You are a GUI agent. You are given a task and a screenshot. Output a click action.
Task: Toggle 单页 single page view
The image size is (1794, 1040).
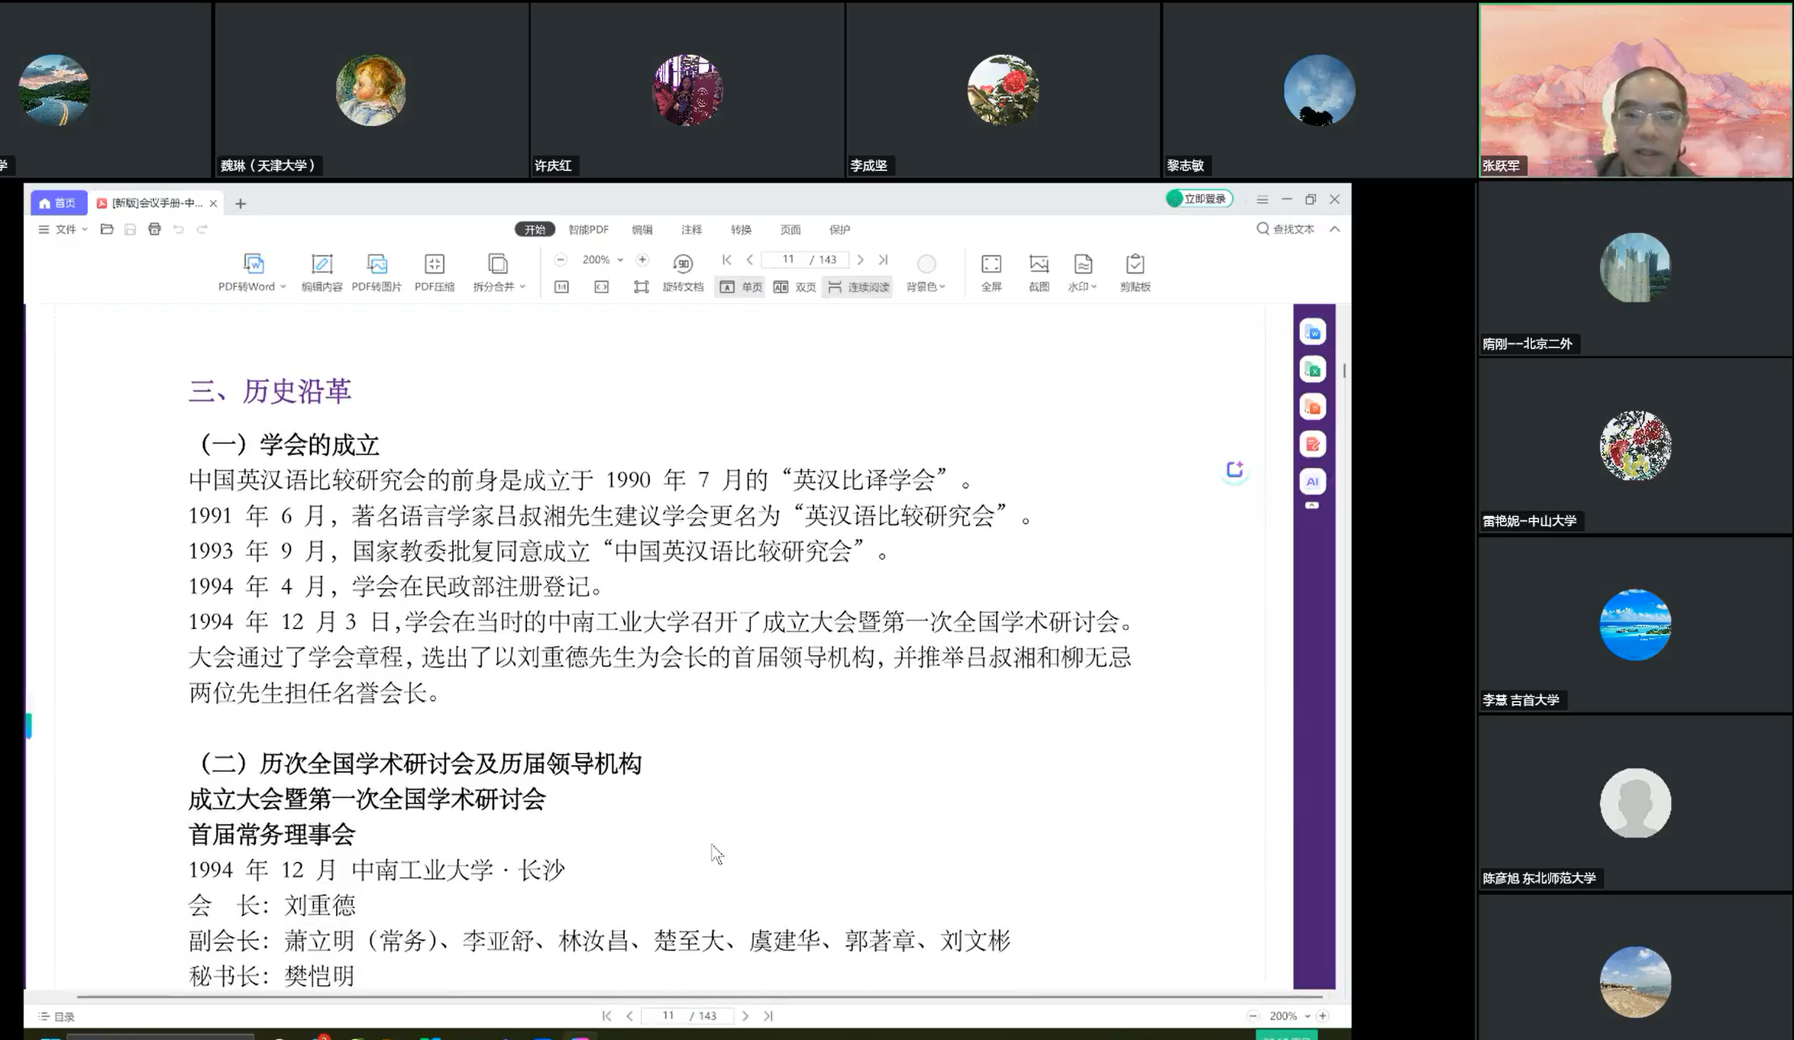(740, 287)
